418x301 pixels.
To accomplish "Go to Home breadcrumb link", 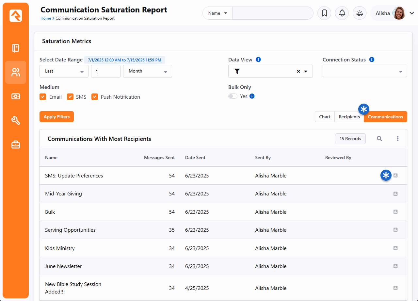I will [x=46, y=18].
